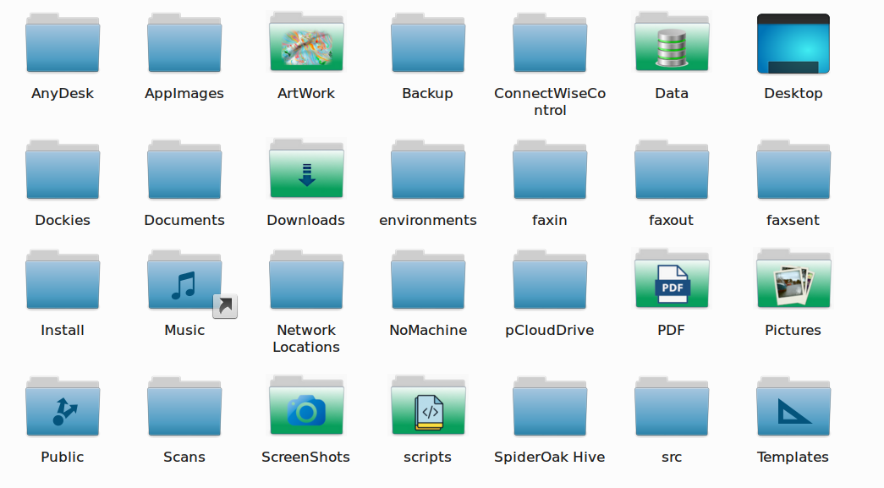Click the "faxout" folder label
The width and height of the screenshot is (884, 488).
click(x=672, y=221)
